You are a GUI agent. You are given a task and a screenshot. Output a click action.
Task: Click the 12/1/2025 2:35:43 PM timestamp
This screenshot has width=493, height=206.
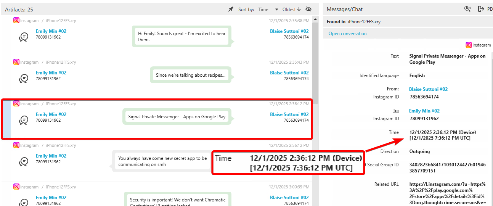pyautogui.click(x=289, y=62)
